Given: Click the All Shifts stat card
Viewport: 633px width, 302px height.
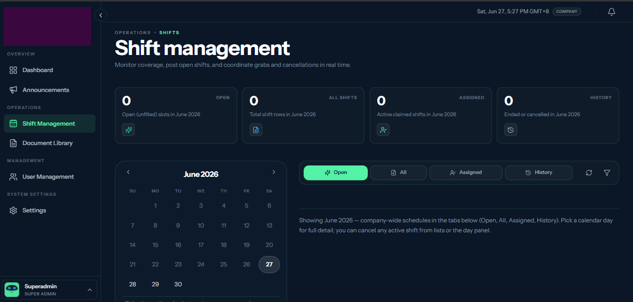Looking at the screenshot, I should [x=303, y=115].
